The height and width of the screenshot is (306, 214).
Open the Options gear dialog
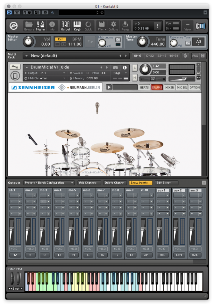(x=113, y=26)
